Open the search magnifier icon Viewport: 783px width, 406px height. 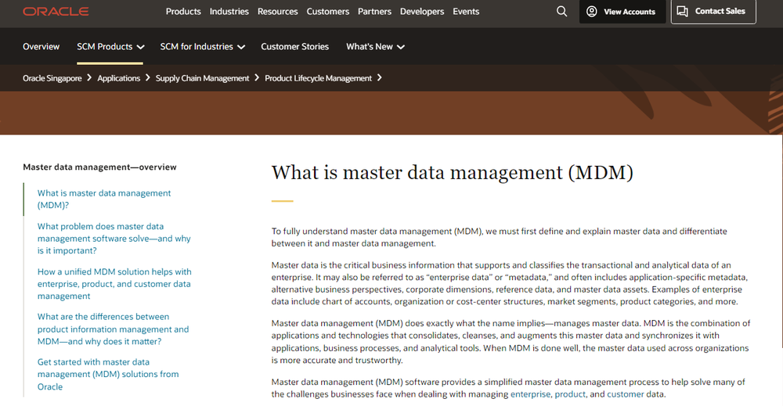point(561,12)
